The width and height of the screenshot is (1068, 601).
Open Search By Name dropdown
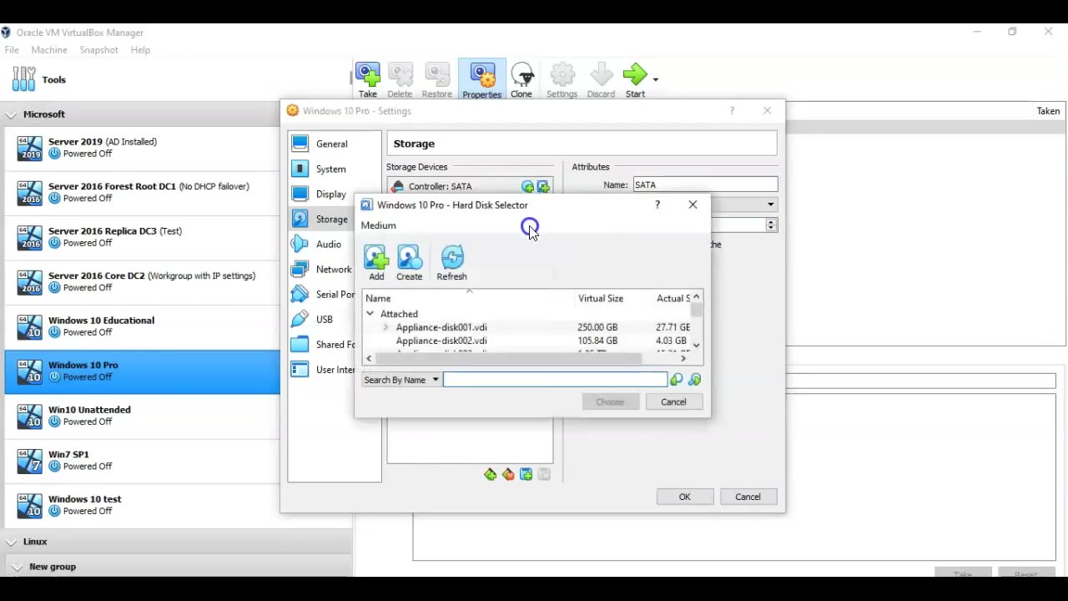click(x=400, y=380)
